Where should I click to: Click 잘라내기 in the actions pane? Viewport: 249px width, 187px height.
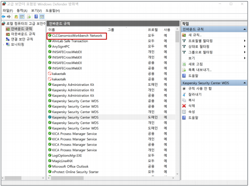(x=195, y=95)
